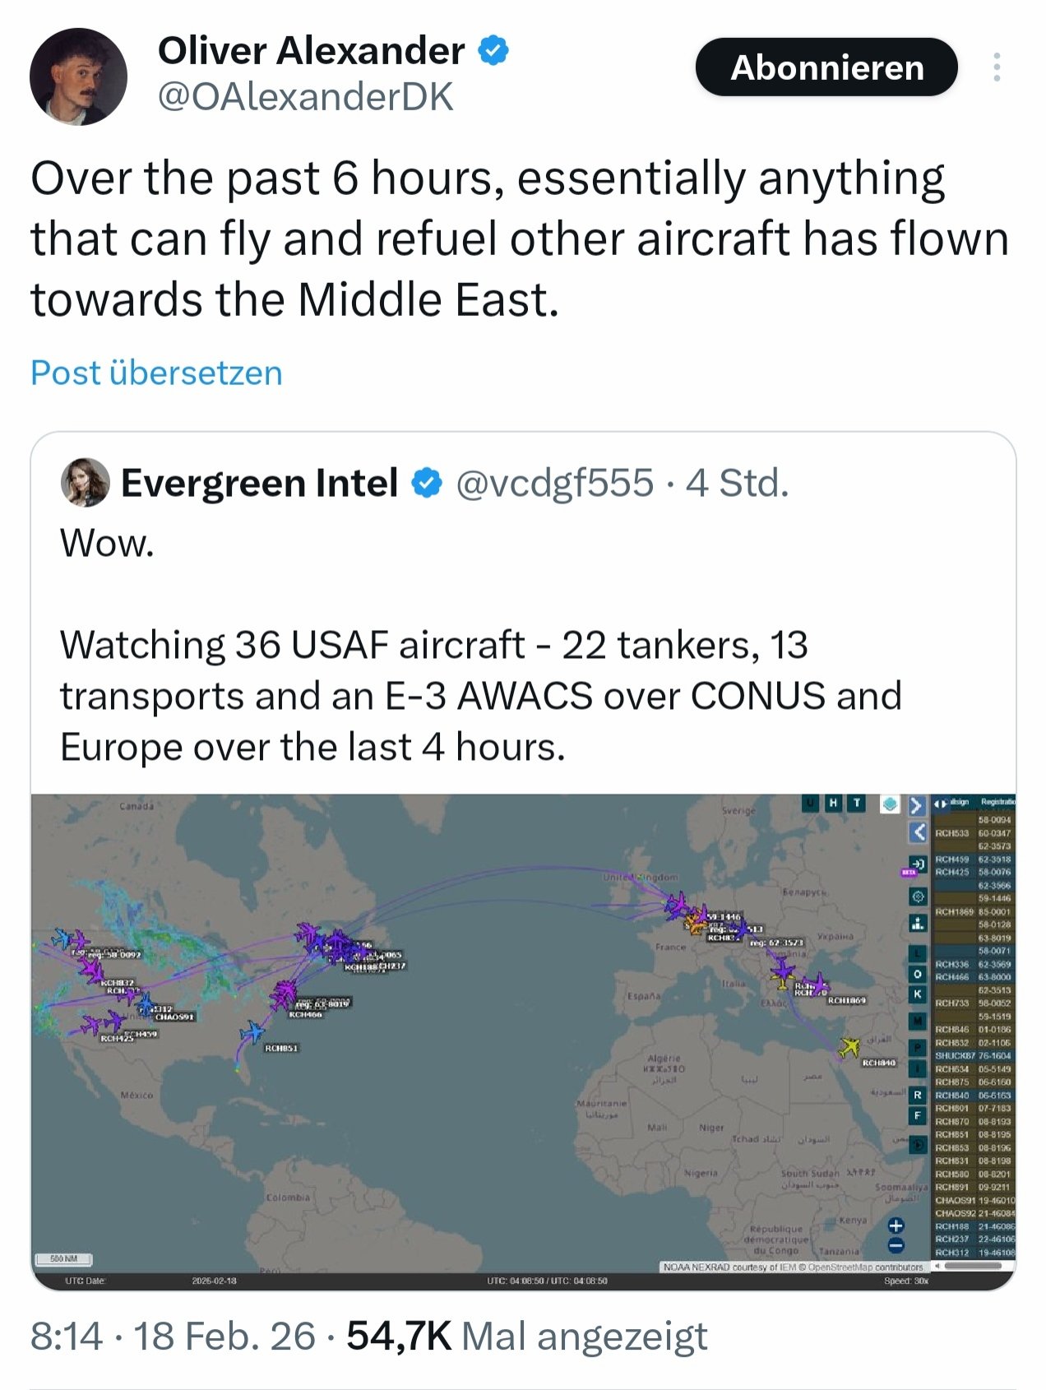Toggle the T button on the map

pyautogui.click(x=856, y=803)
